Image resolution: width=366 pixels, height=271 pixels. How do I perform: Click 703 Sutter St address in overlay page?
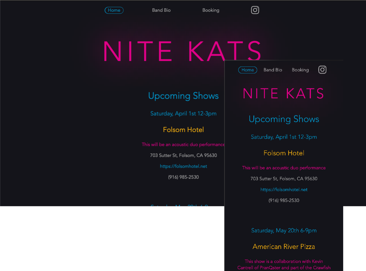[x=284, y=179]
